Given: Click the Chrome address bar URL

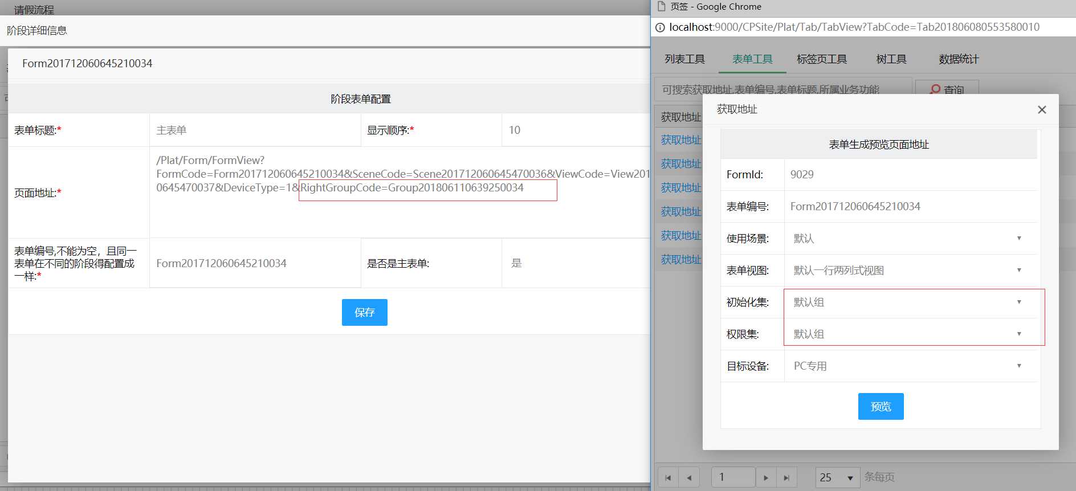Looking at the screenshot, I should (854, 27).
